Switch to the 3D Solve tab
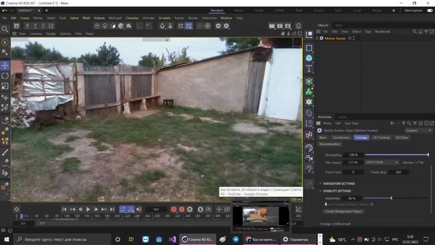435x245 pixels. point(402,137)
